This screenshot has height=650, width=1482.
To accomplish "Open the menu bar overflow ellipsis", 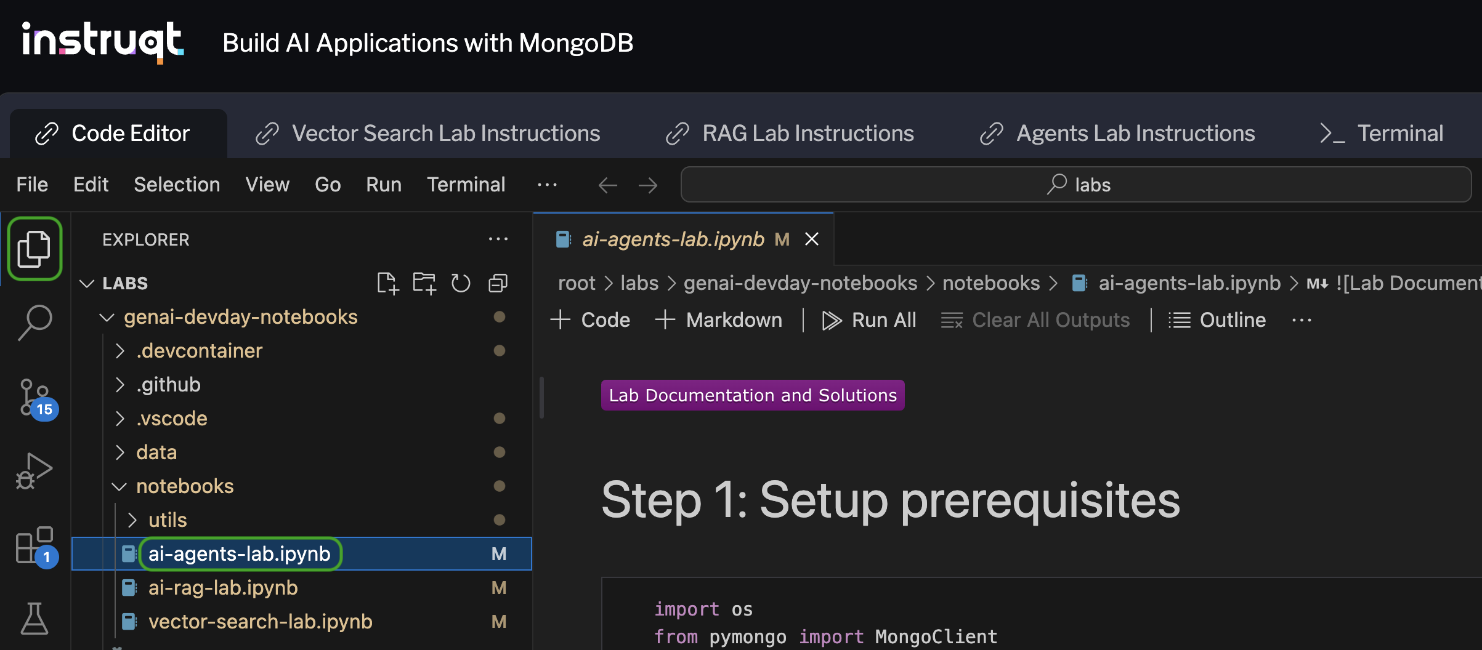I will pyautogui.click(x=547, y=185).
